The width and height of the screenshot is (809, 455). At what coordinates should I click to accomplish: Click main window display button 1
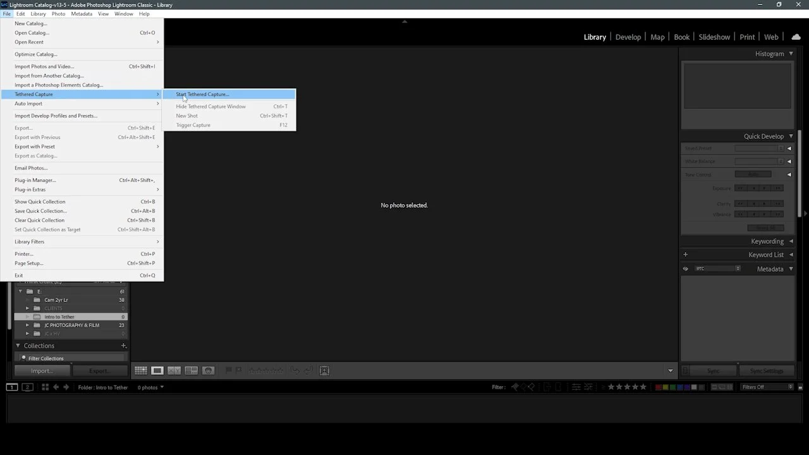(x=12, y=387)
